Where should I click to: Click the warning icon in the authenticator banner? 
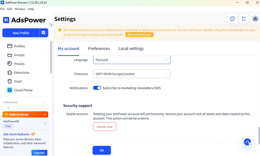point(60,30)
